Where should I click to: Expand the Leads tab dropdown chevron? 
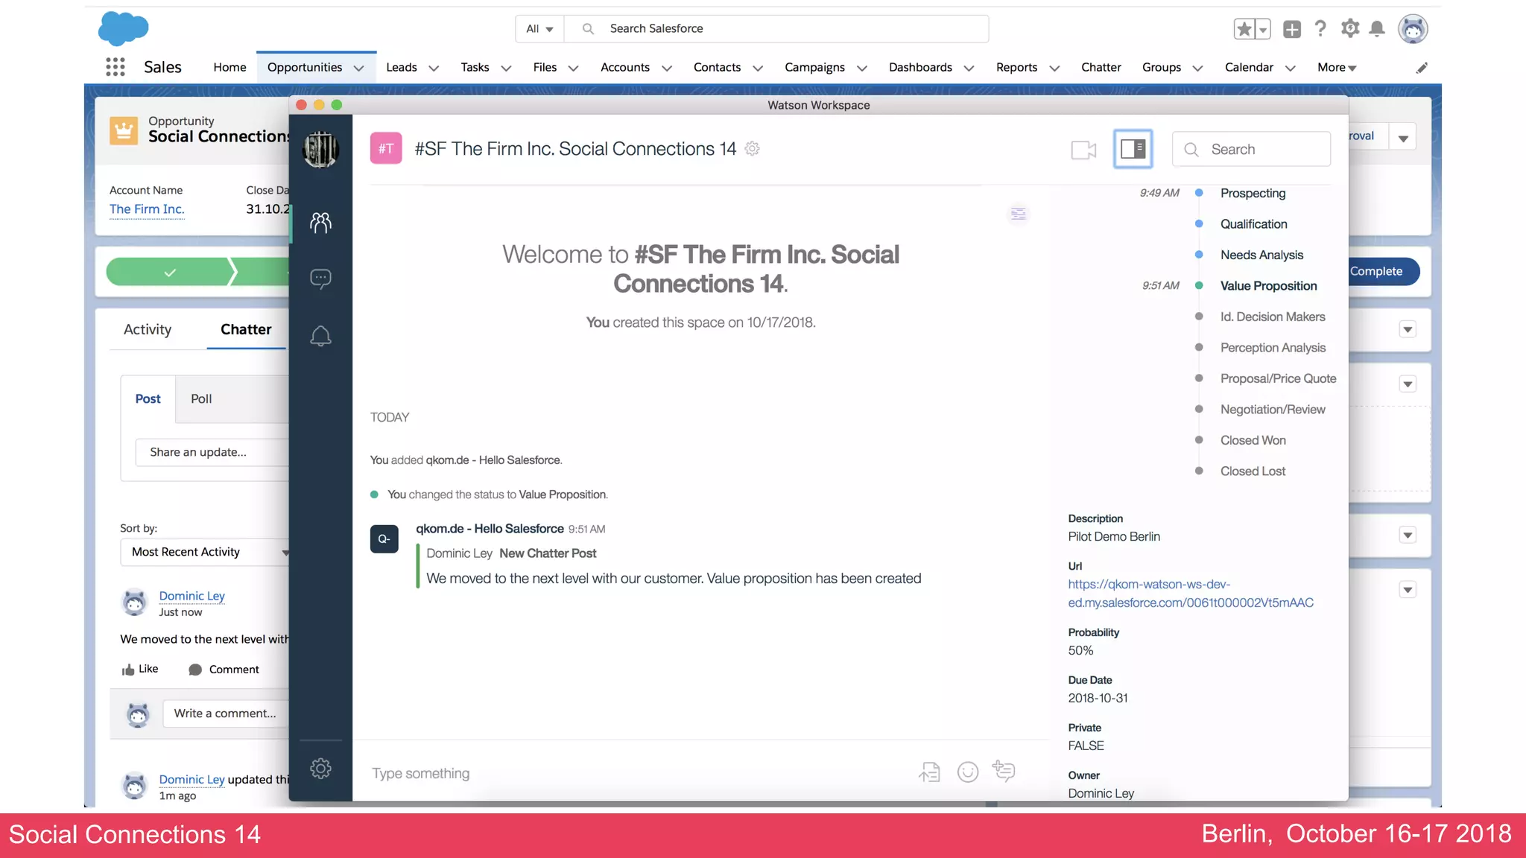coord(434,68)
